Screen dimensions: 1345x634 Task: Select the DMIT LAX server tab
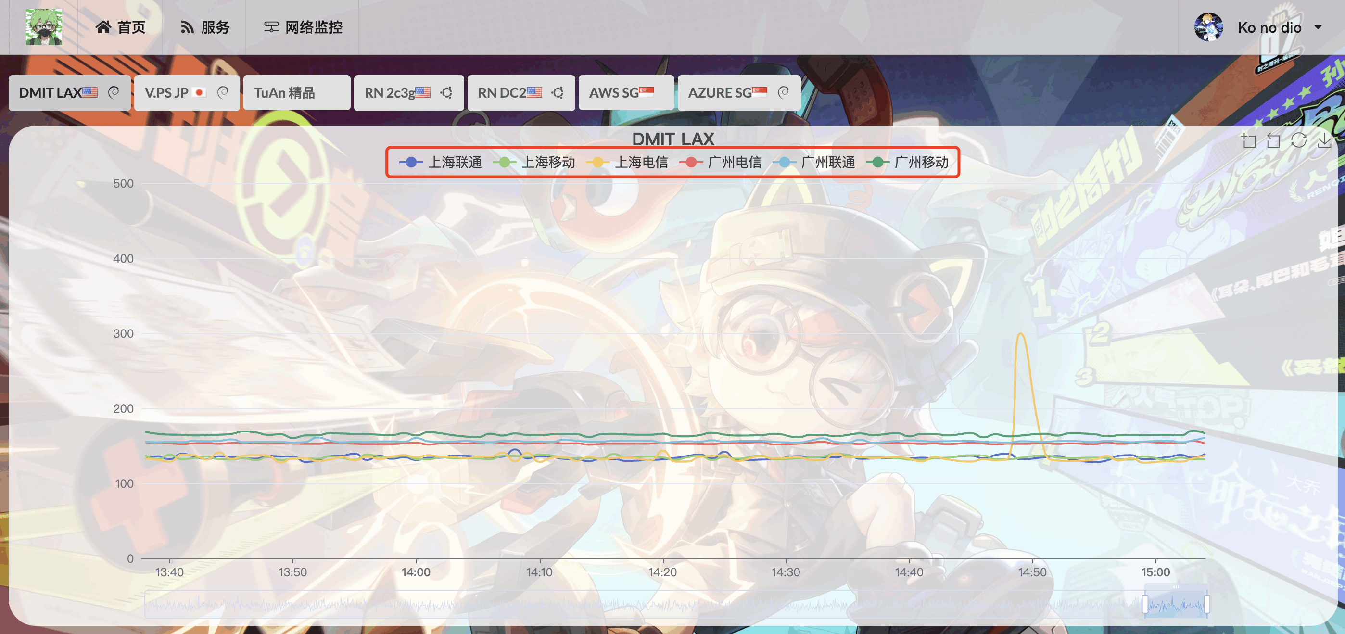click(x=69, y=93)
